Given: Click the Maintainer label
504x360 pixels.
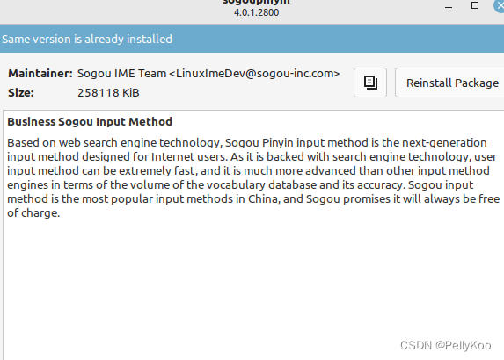Looking at the screenshot, I should tap(40, 74).
